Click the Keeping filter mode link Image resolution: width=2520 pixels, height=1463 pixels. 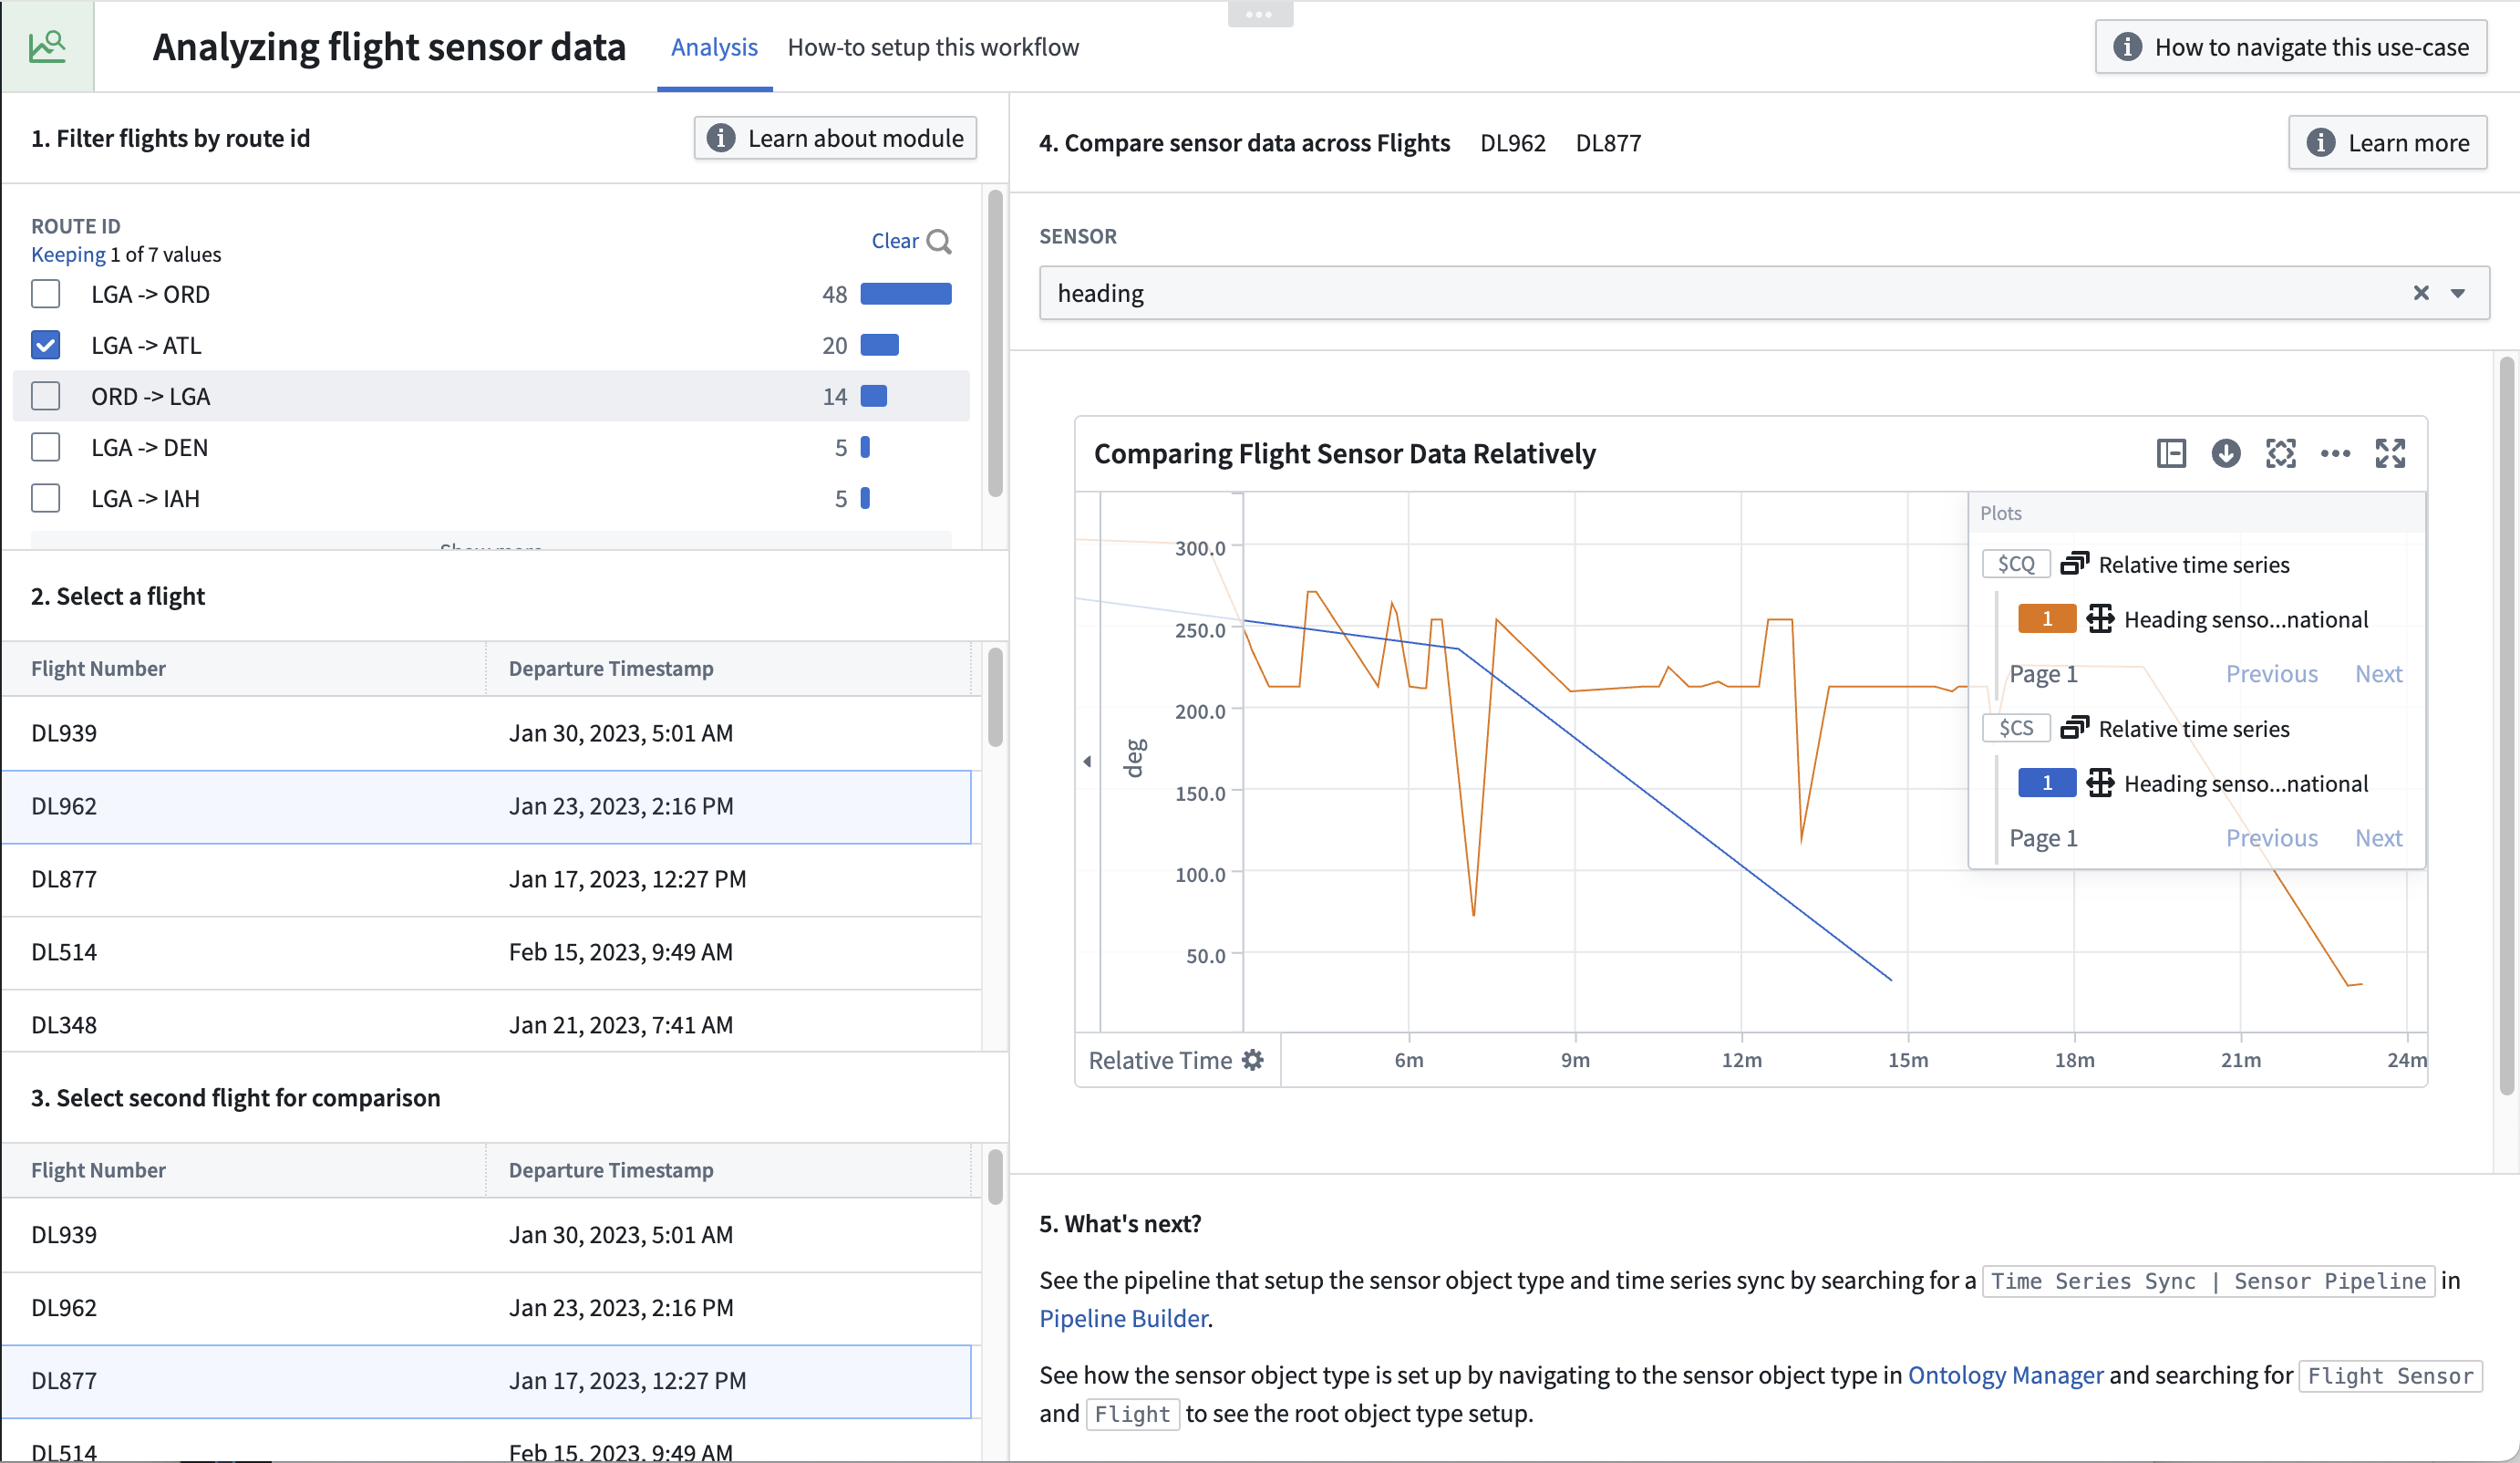[x=68, y=254]
